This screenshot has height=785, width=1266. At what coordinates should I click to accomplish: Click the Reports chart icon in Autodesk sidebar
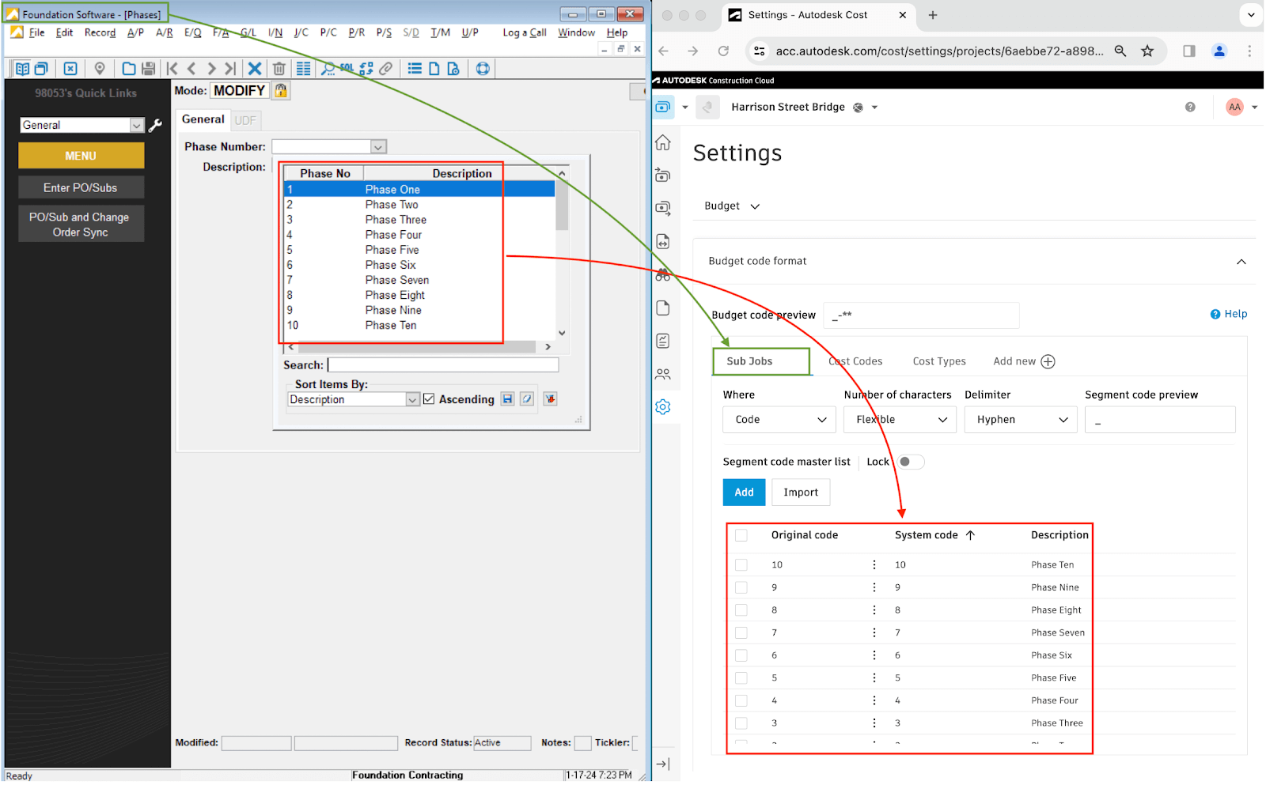pos(663,341)
